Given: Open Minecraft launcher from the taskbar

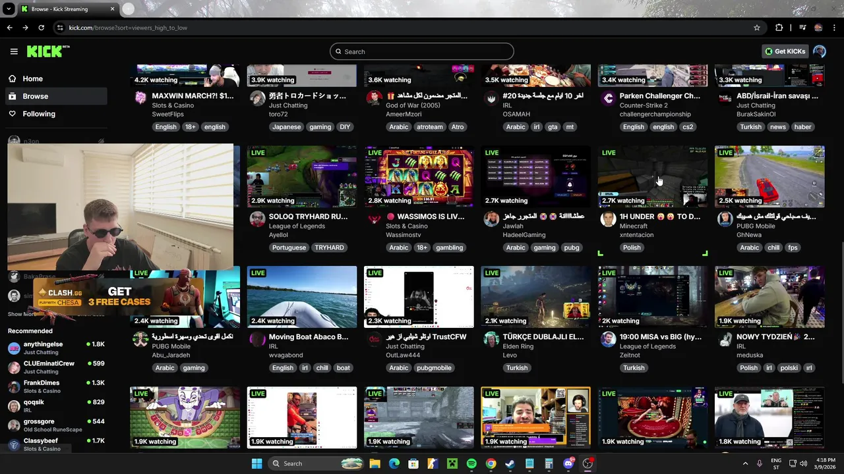Looking at the screenshot, I should click(452, 463).
